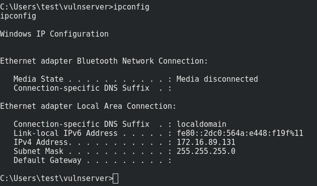Click the Default Gateway label
Viewport: 317px width, 186px height.
coord(47,160)
